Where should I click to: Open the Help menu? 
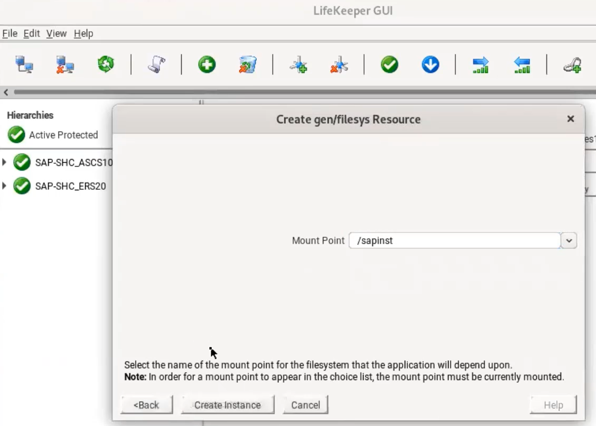pyautogui.click(x=83, y=33)
